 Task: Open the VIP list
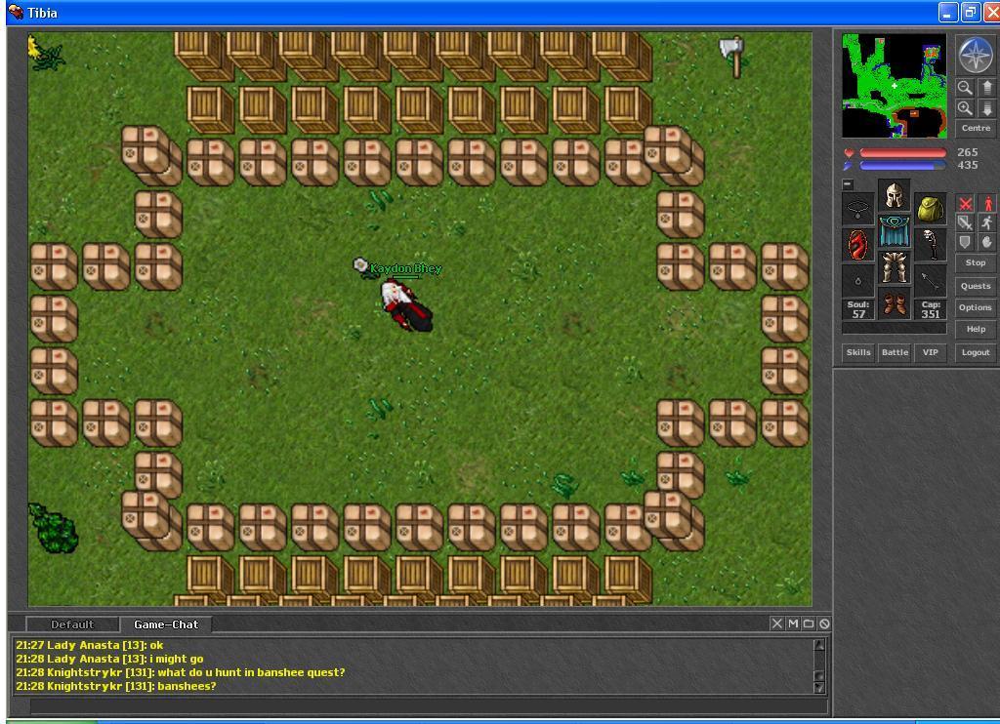[931, 352]
